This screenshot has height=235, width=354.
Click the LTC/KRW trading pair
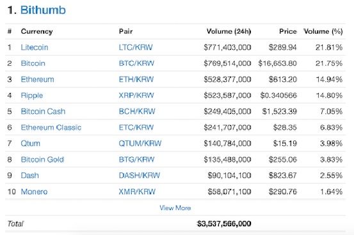click(x=136, y=47)
